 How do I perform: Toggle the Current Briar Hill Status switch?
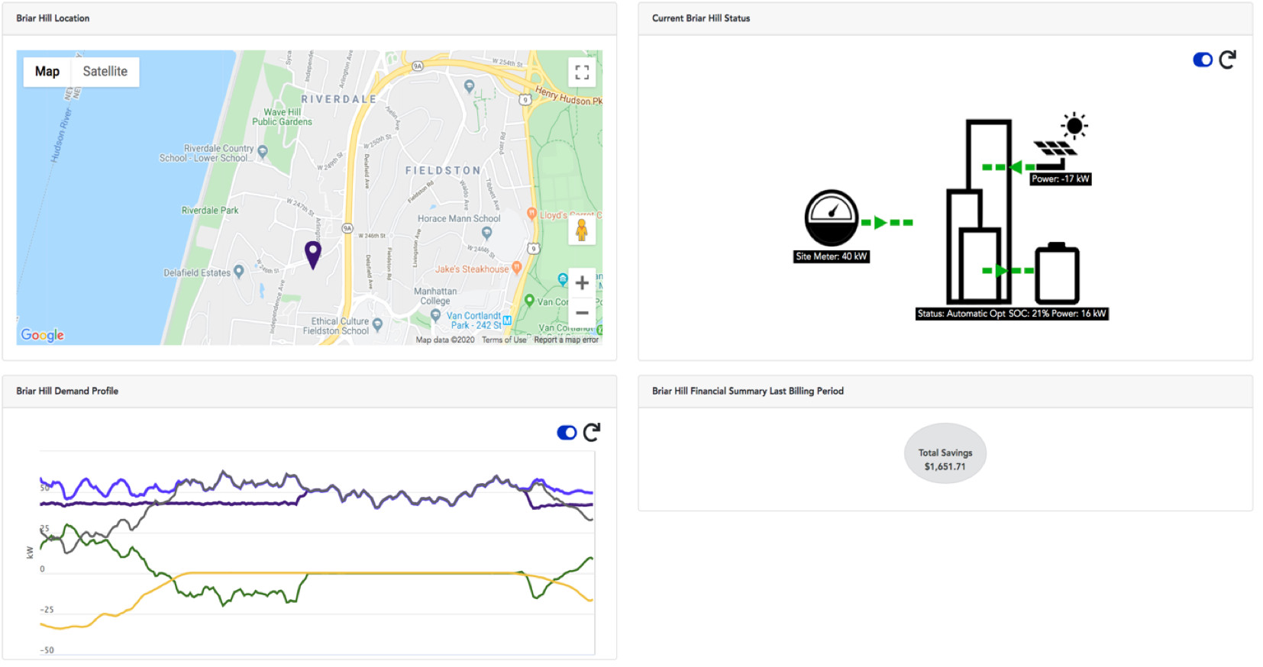pos(1203,60)
